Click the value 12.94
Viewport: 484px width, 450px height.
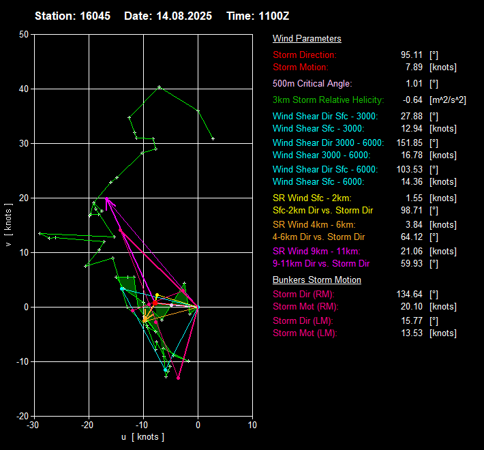412,129
